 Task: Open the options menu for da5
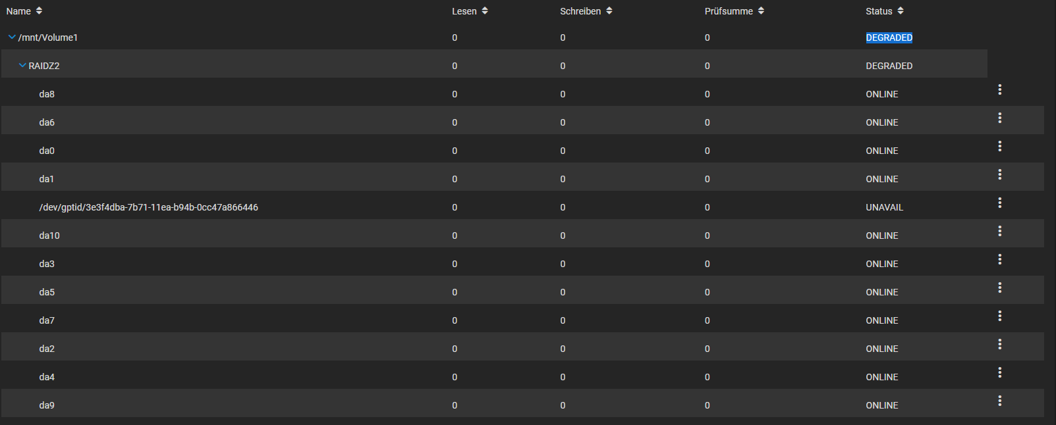click(x=999, y=287)
